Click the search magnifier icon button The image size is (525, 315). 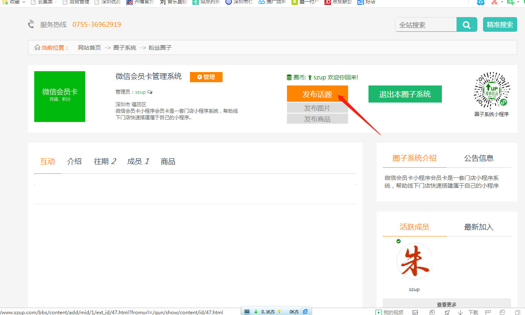(x=466, y=25)
